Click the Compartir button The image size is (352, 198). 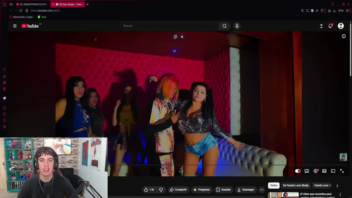(178, 190)
